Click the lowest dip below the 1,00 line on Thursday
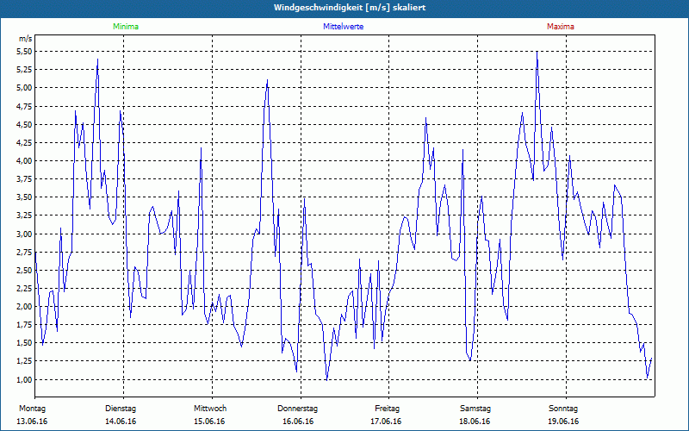Image resolution: width=689 pixels, height=431 pixels. (x=326, y=379)
